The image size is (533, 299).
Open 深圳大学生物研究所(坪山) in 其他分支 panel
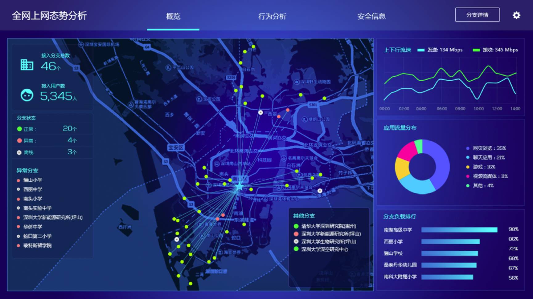(x=329, y=241)
